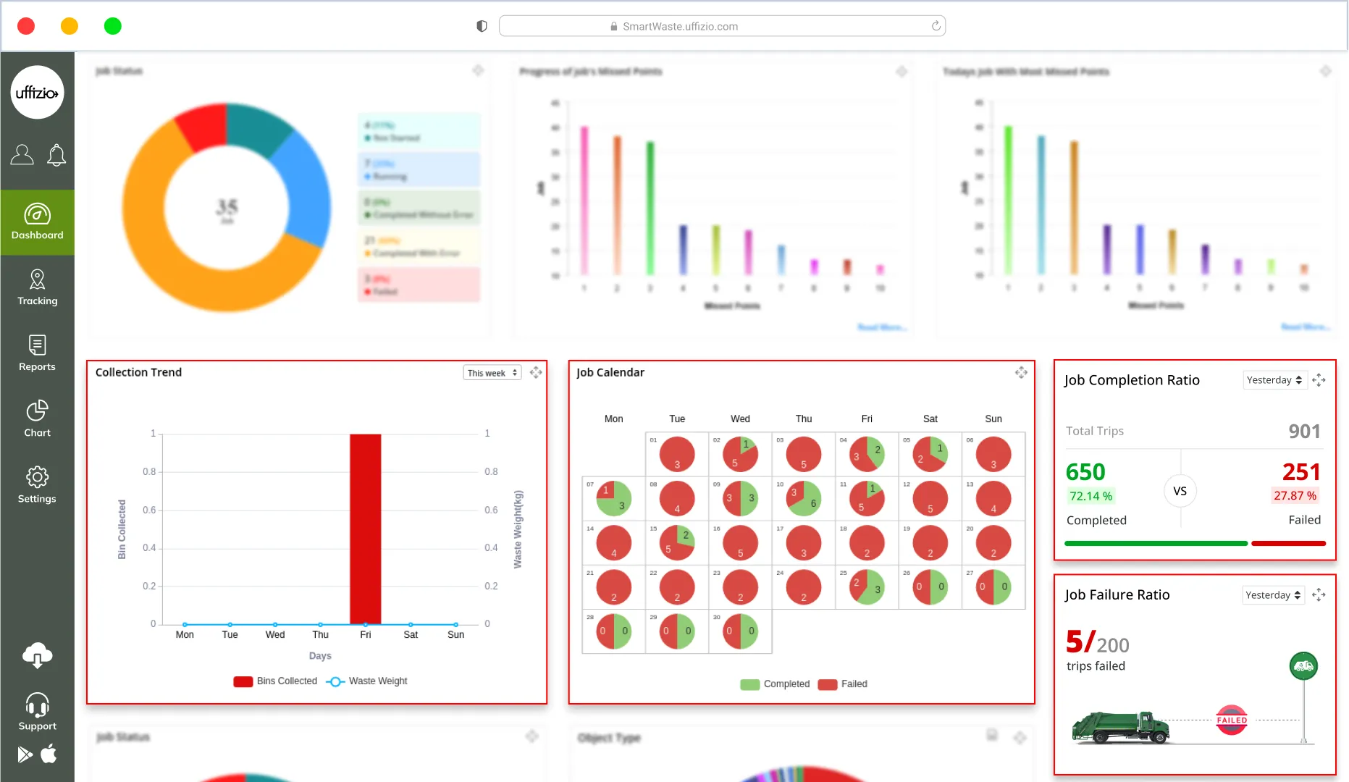Open the This week dropdown
This screenshot has height=782, width=1349.
click(492, 373)
